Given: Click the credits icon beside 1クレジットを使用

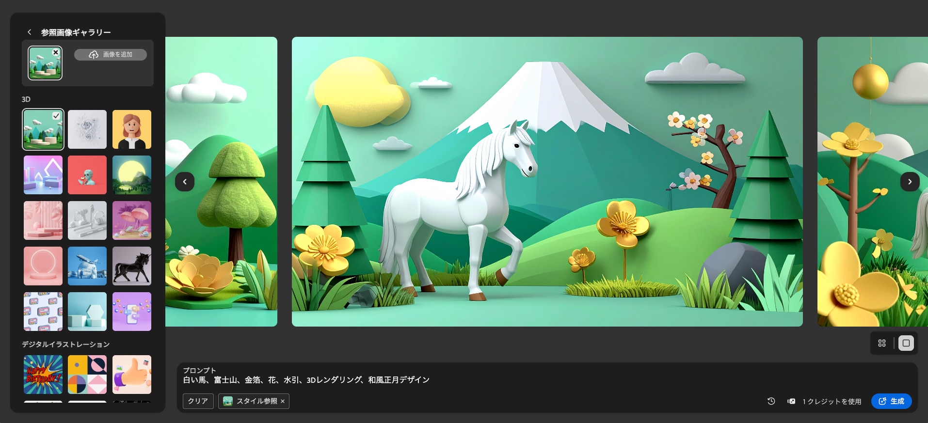Looking at the screenshot, I should (x=791, y=401).
